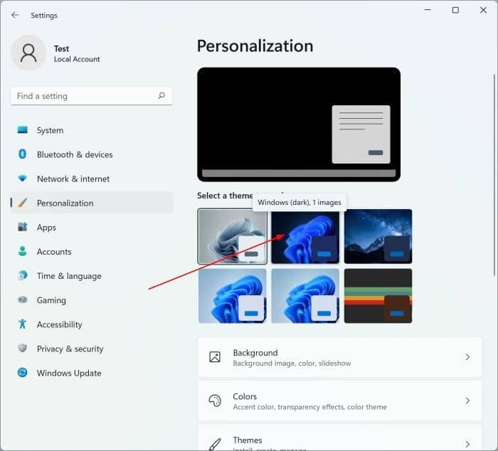This screenshot has height=451, width=498.
Task: Click the Bluetooth icon in sidebar
Action: click(x=23, y=154)
